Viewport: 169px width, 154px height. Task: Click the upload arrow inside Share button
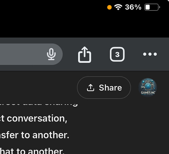coord(91,87)
